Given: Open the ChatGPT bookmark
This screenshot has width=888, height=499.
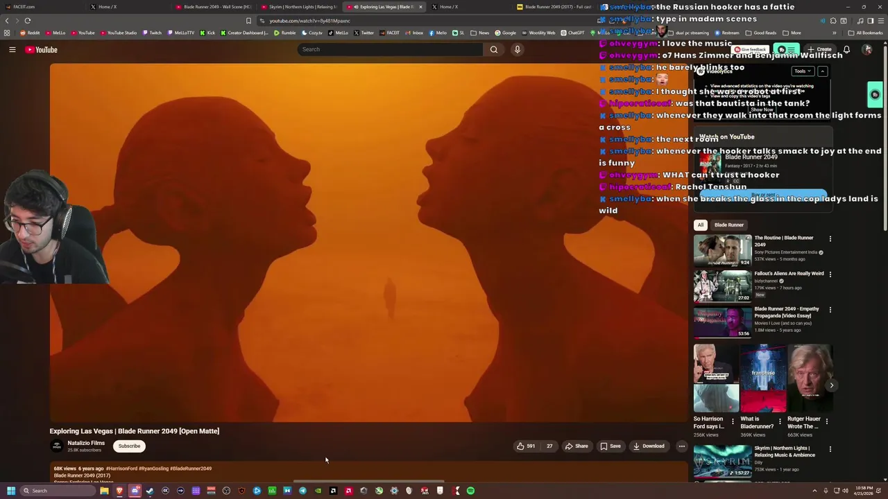Looking at the screenshot, I should click(x=572, y=33).
